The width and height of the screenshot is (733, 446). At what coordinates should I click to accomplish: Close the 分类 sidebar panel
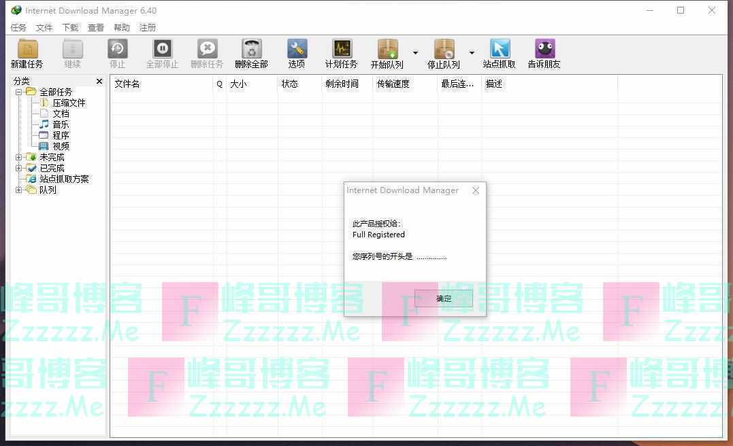(99, 81)
